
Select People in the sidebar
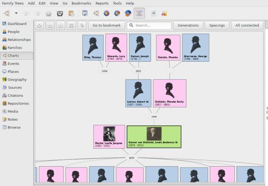pyautogui.click(x=13, y=32)
